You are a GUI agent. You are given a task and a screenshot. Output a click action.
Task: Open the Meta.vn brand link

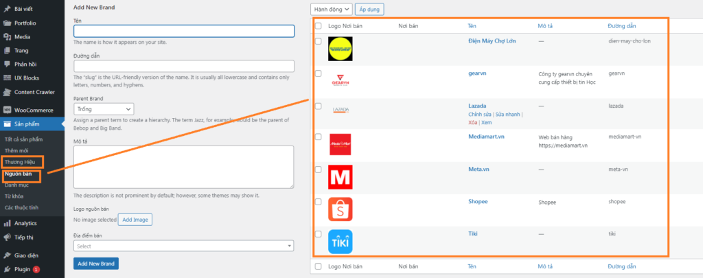pos(479,170)
